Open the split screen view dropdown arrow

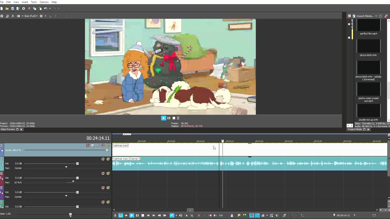click(x=23, y=16)
